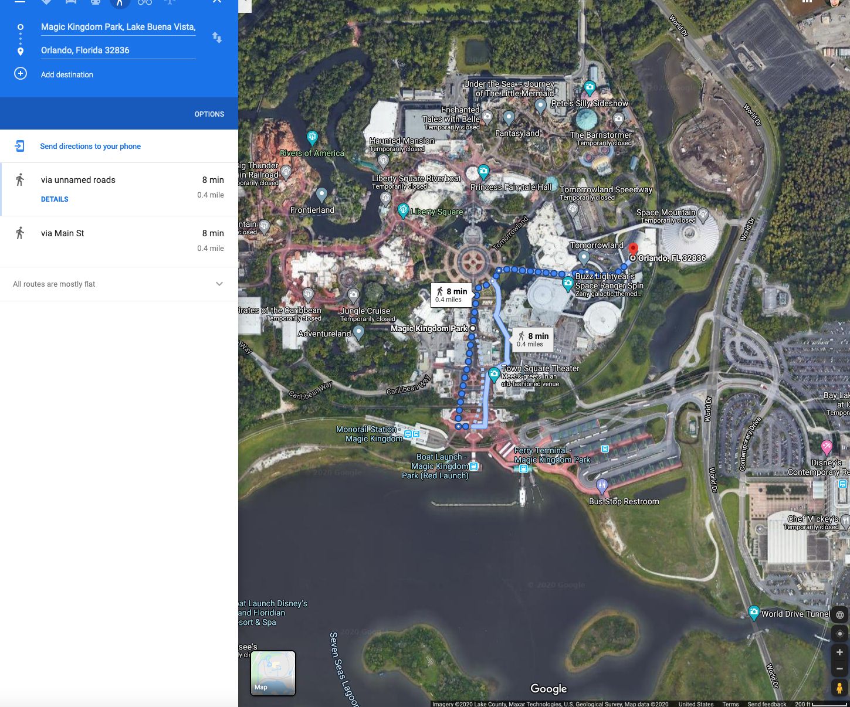Expand the 'All routes are mostly flat' section
This screenshot has height=707, width=850.
click(219, 284)
